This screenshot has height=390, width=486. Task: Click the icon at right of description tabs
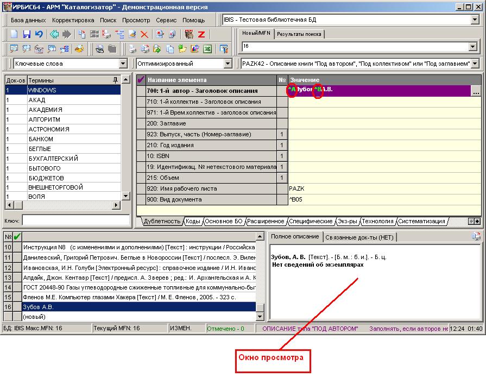[x=476, y=237]
